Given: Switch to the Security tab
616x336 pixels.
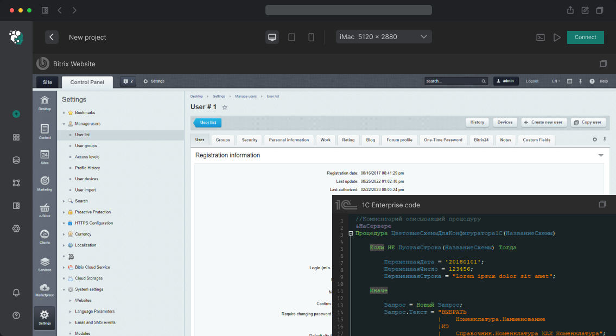Looking at the screenshot, I should 250,140.
